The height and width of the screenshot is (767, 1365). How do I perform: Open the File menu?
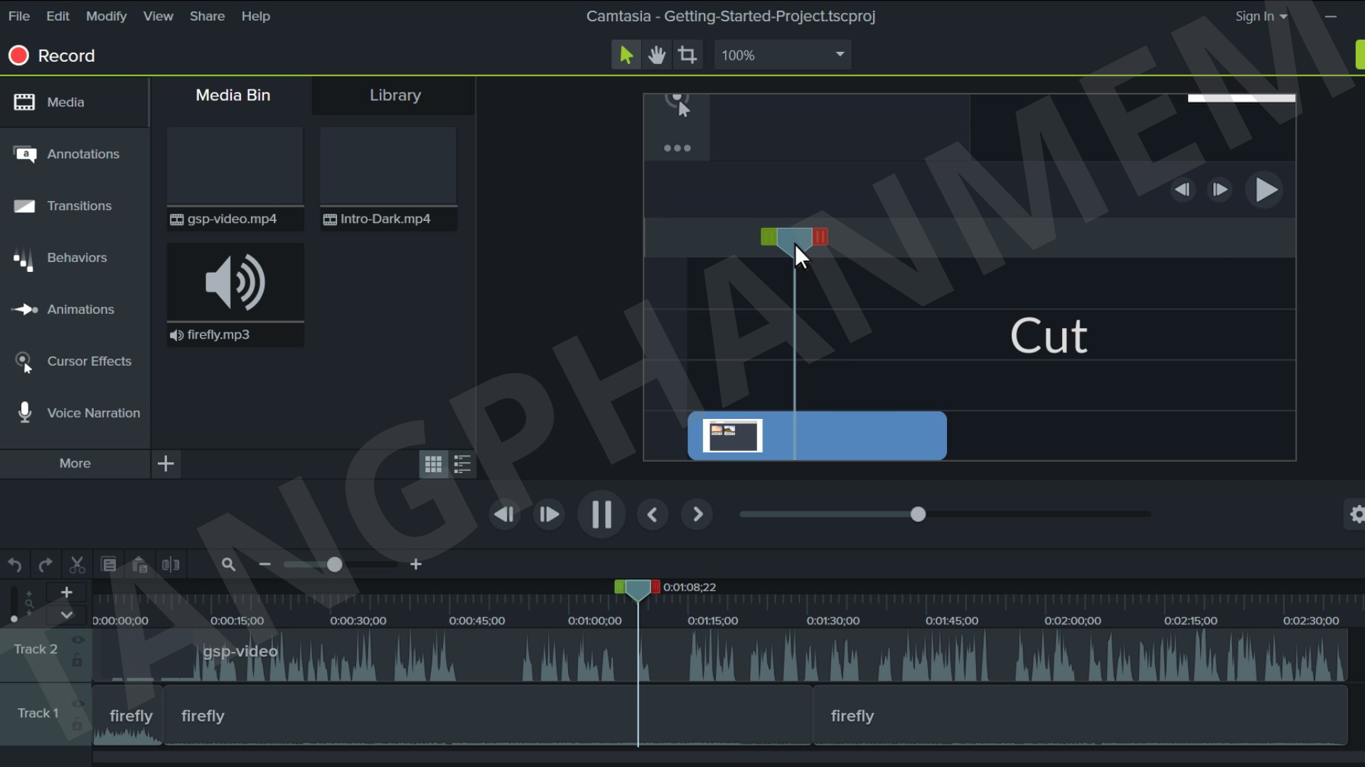pyautogui.click(x=18, y=16)
